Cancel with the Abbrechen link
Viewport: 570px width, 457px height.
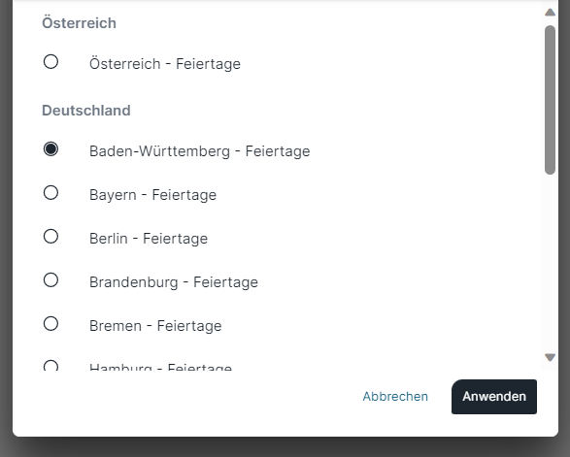pyautogui.click(x=395, y=396)
